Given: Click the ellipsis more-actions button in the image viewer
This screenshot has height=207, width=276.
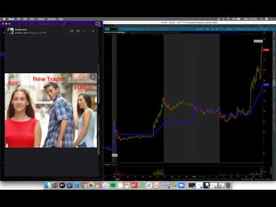Looking at the screenshot, I should pos(85,30).
